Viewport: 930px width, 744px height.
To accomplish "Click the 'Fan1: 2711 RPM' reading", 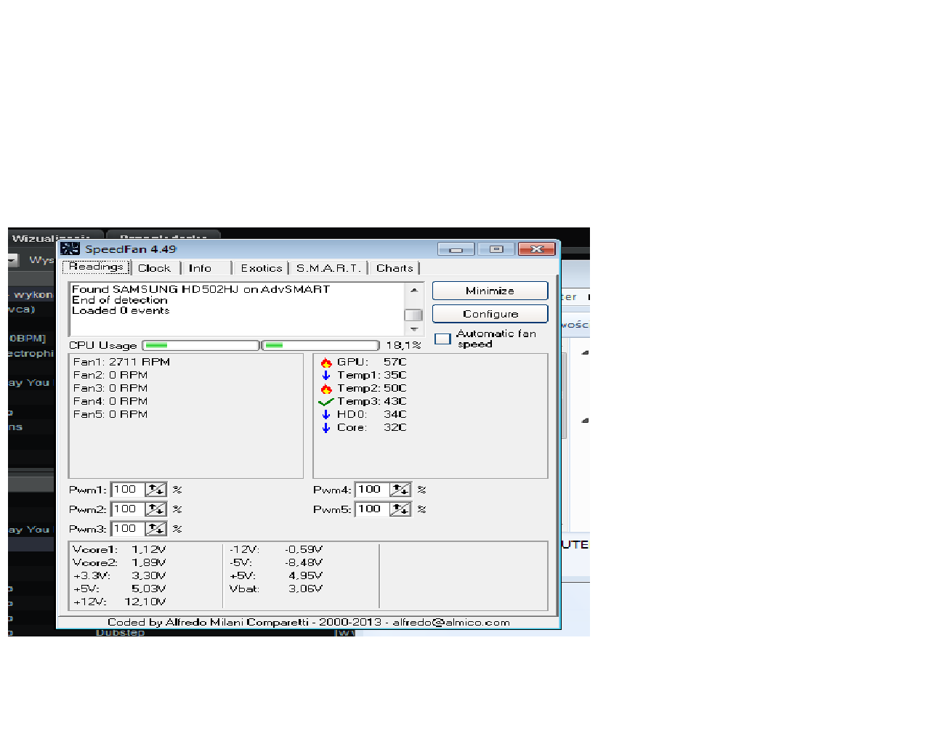I will pos(121,362).
